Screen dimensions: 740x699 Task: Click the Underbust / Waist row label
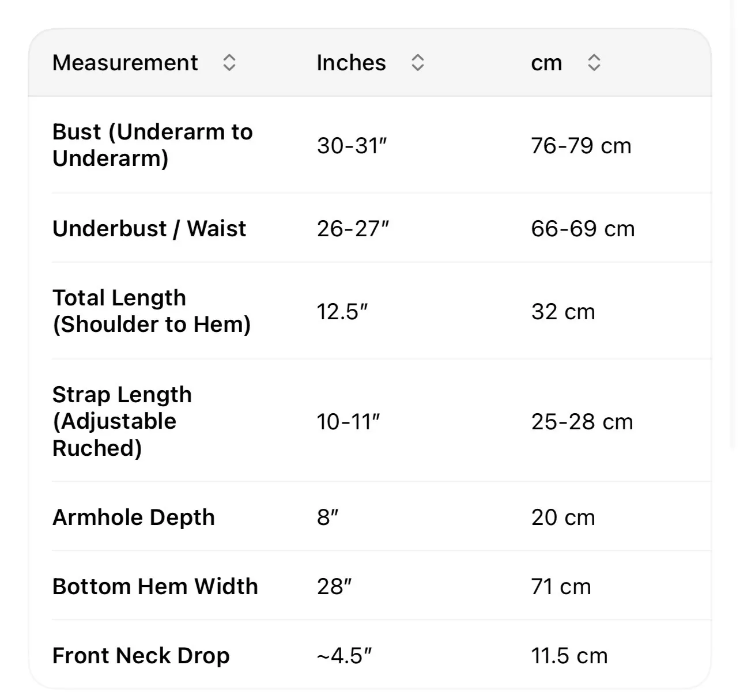[149, 228]
